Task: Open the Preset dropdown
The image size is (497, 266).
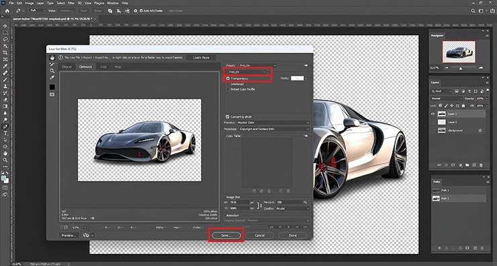Action: (257, 66)
